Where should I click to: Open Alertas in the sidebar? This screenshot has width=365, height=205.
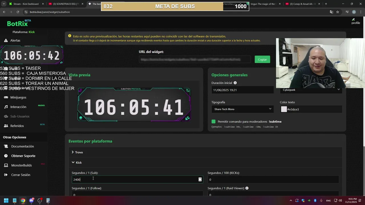(x=15, y=40)
